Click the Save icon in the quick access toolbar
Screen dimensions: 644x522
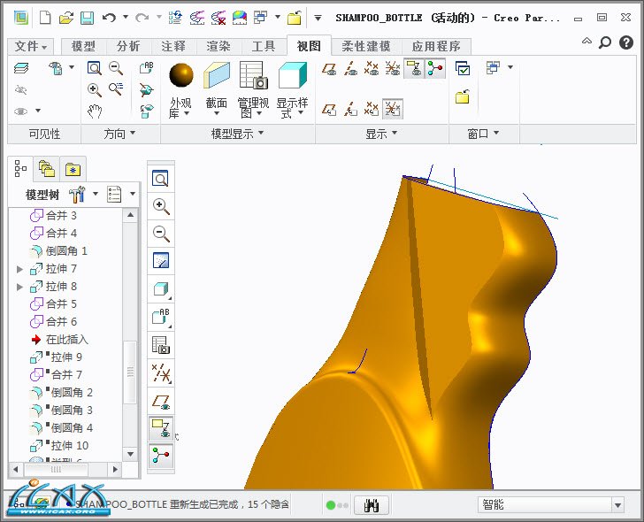[x=87, y=18]
